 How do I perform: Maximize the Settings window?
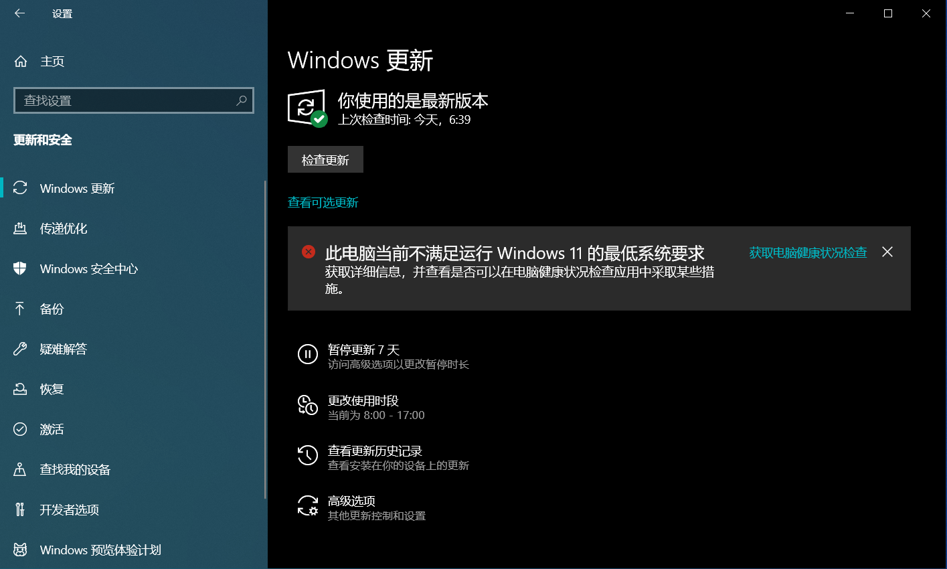coord(888,13)
